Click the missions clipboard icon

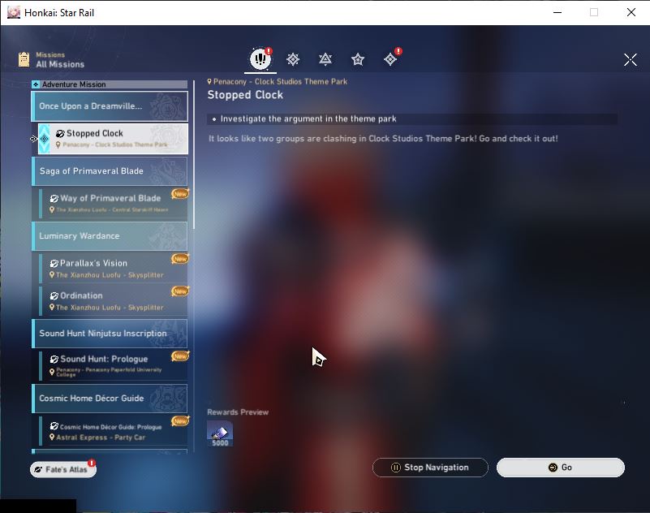pos(24,59)
